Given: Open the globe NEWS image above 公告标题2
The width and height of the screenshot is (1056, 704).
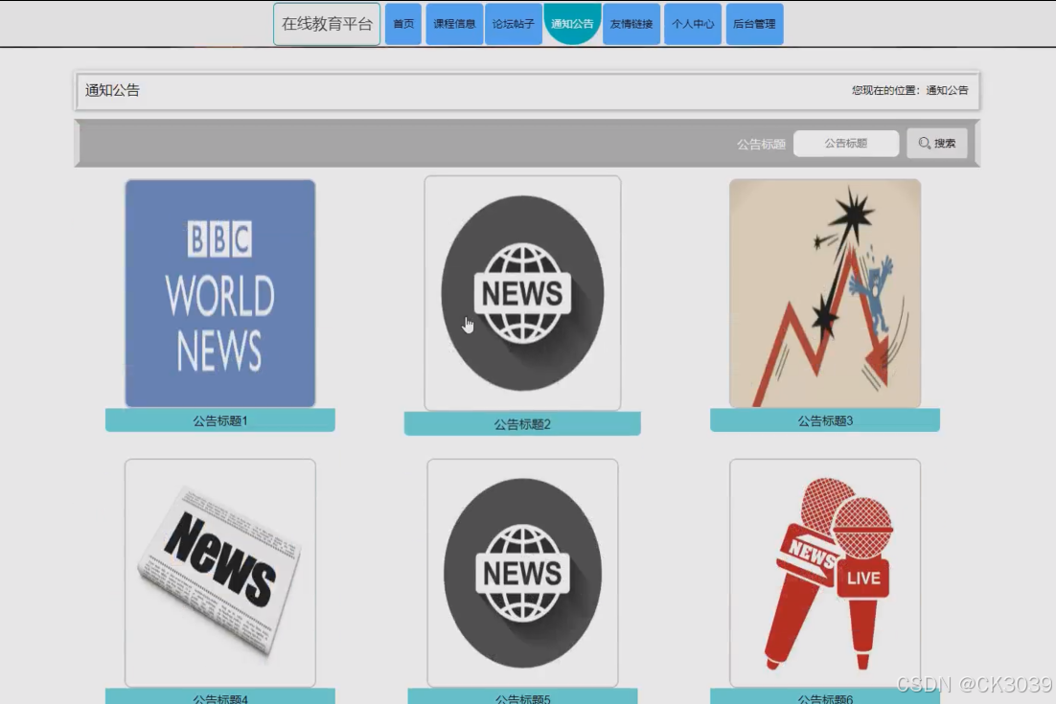Looking at the screenshot, I should click(522, 293).
